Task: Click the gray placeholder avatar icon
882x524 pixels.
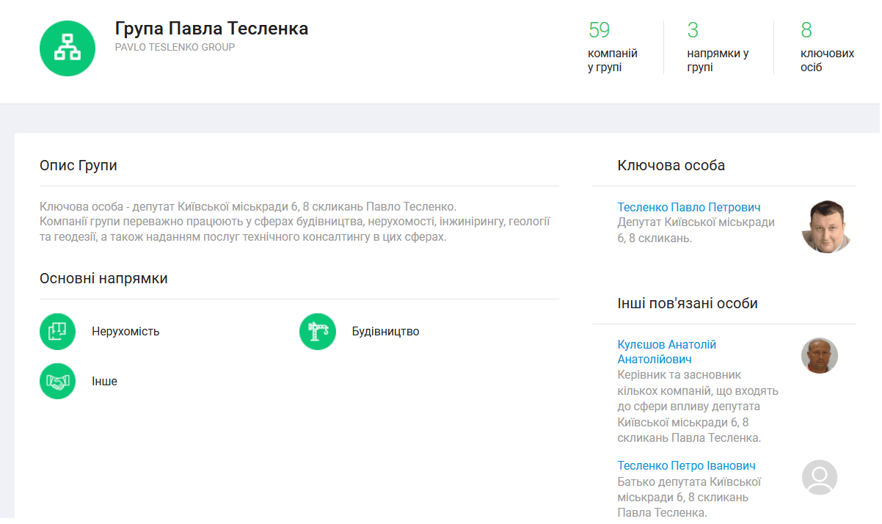Action: pos(819,478)
